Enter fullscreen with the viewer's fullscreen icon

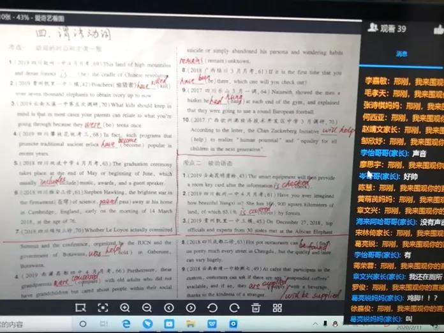[x=102, y=307]
